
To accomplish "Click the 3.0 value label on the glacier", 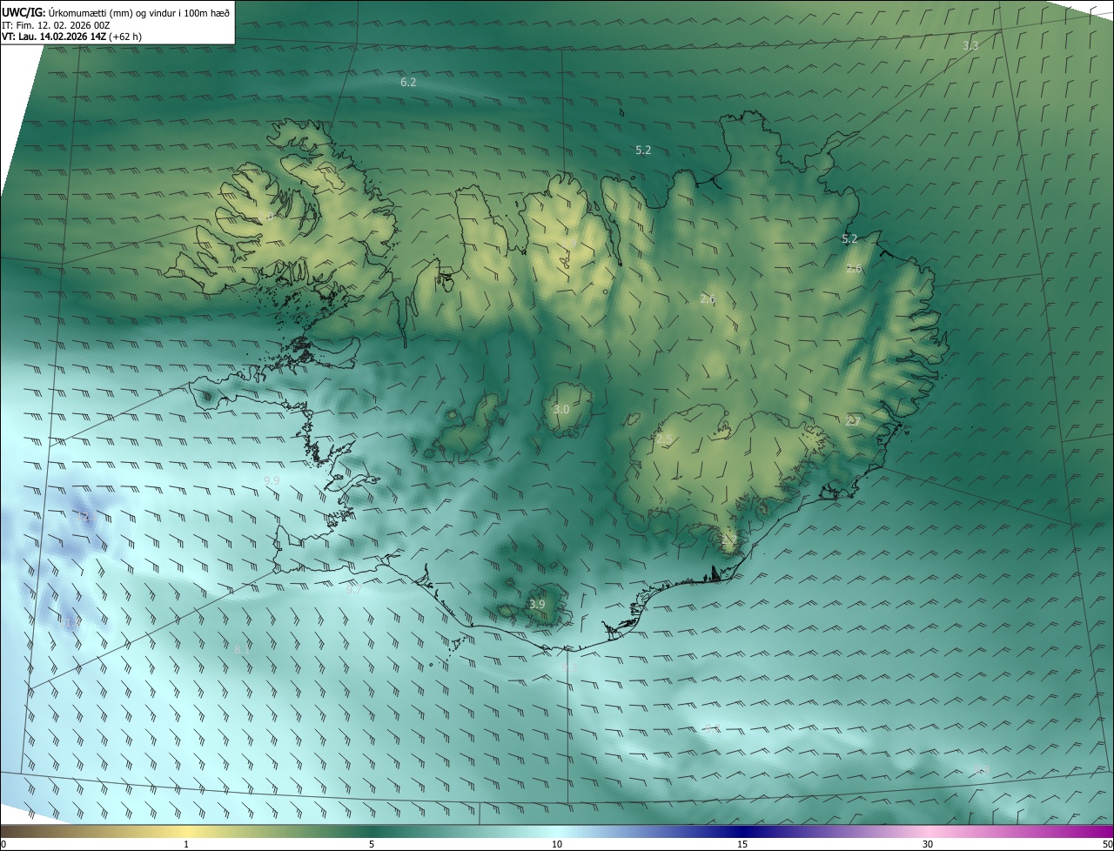I will (x=561, y=410).
